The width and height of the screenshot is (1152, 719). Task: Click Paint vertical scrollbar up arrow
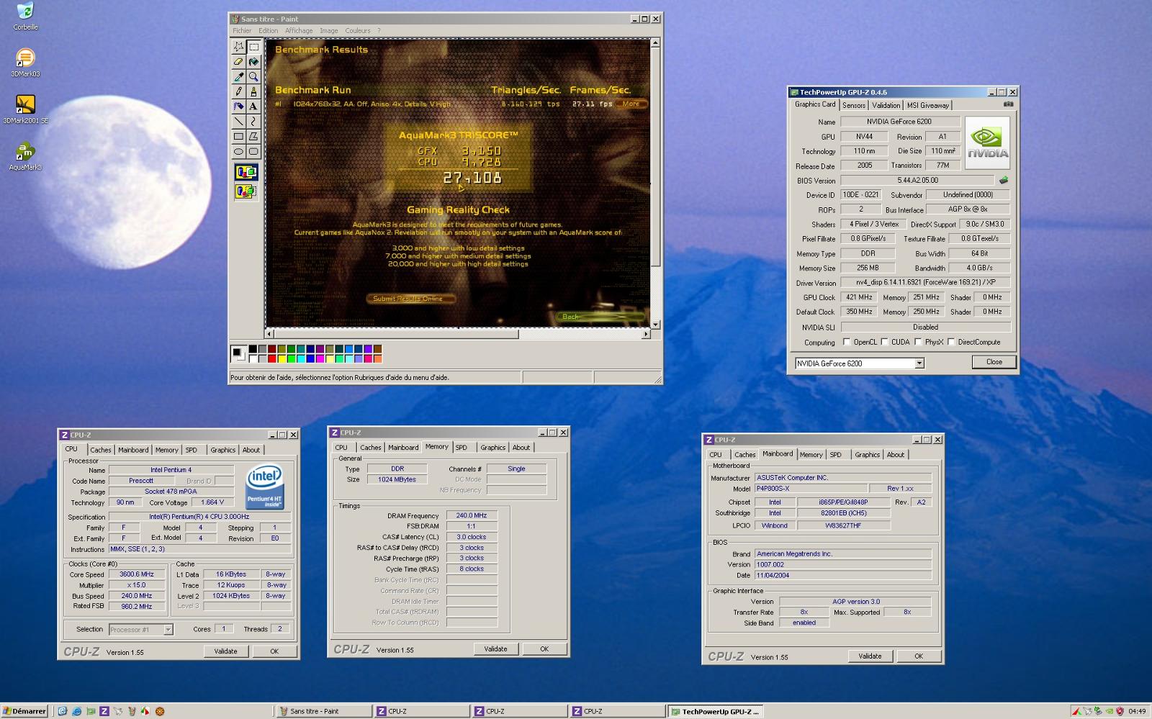click(x=655, y=43)
